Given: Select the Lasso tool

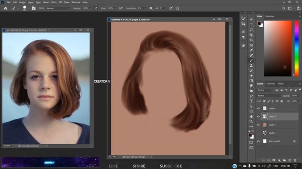Looking at the screenshot, I should (251, 30).
